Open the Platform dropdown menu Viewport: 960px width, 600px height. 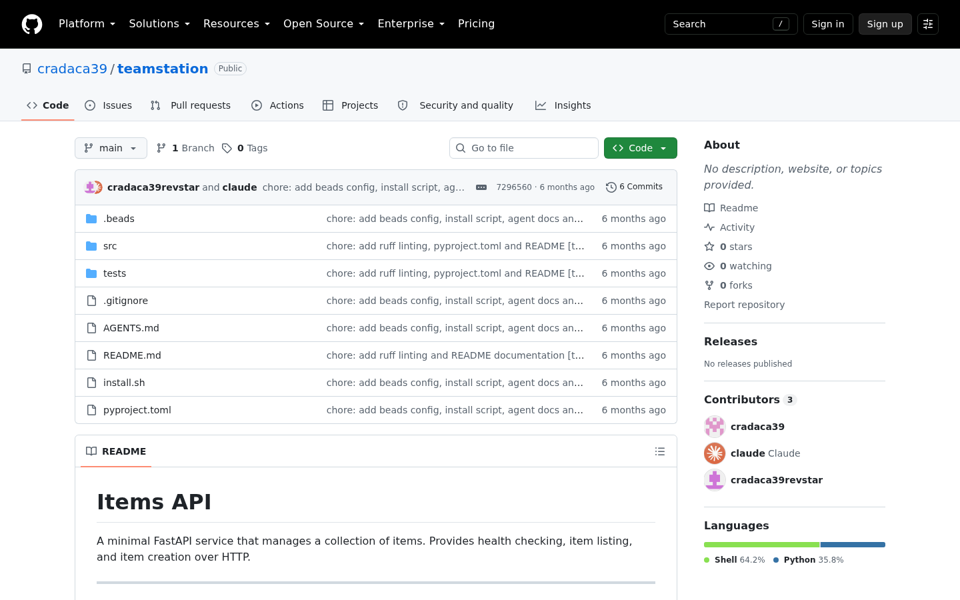pos(87,24)
